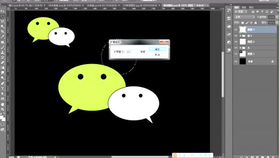Select the Lasso tool

point(3,21)
